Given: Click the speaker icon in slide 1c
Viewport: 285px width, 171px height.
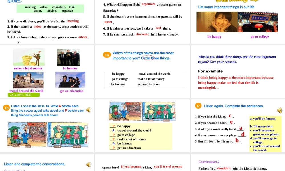Looking at the screenshot, I should click(280, 111).
